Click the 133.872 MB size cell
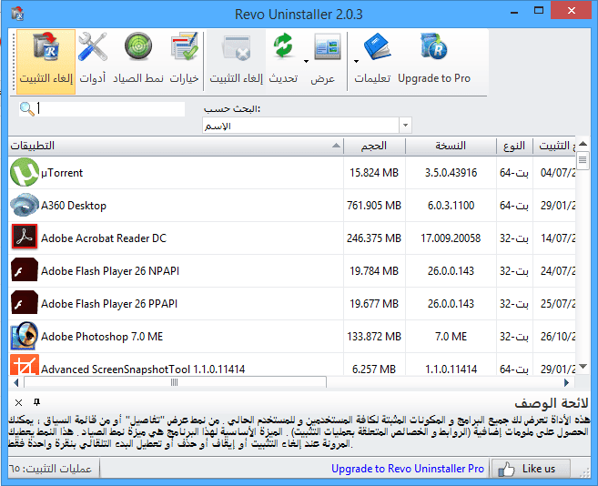This screenshot has height=486, width=598. coord(374,337)
